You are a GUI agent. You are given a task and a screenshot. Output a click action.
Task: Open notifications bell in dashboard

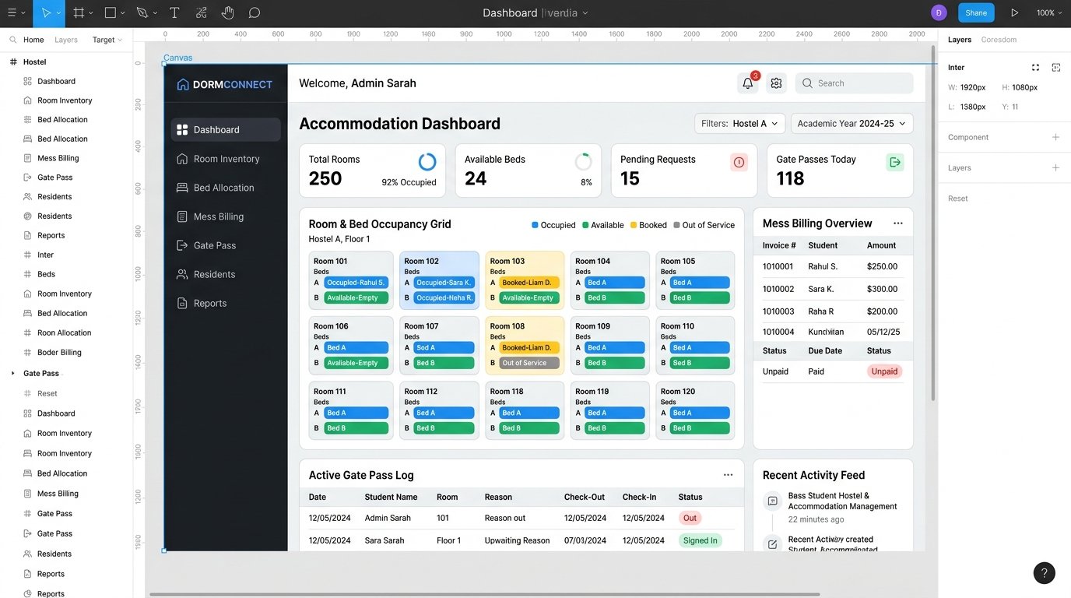(747, 83)
